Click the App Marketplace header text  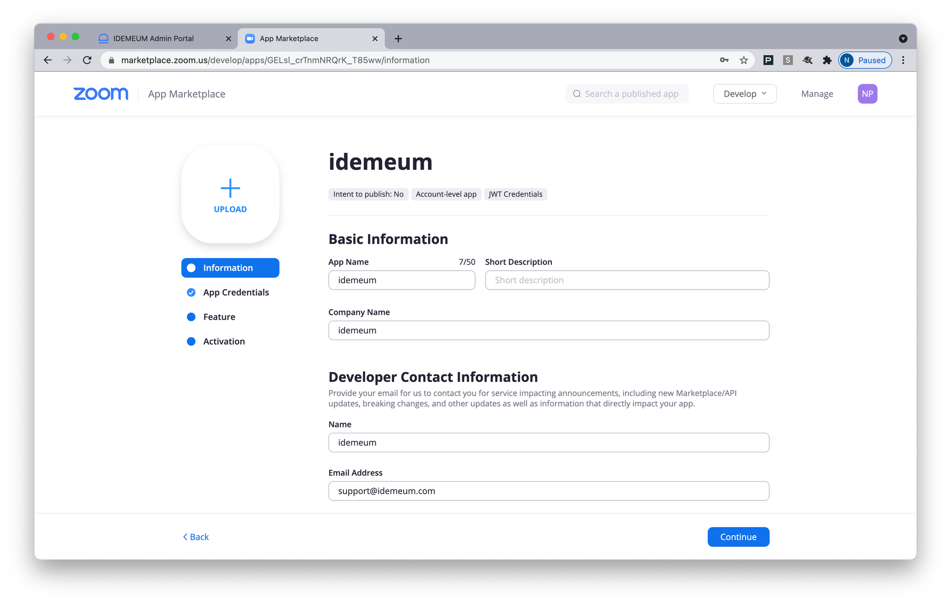(x=186, y=94)
